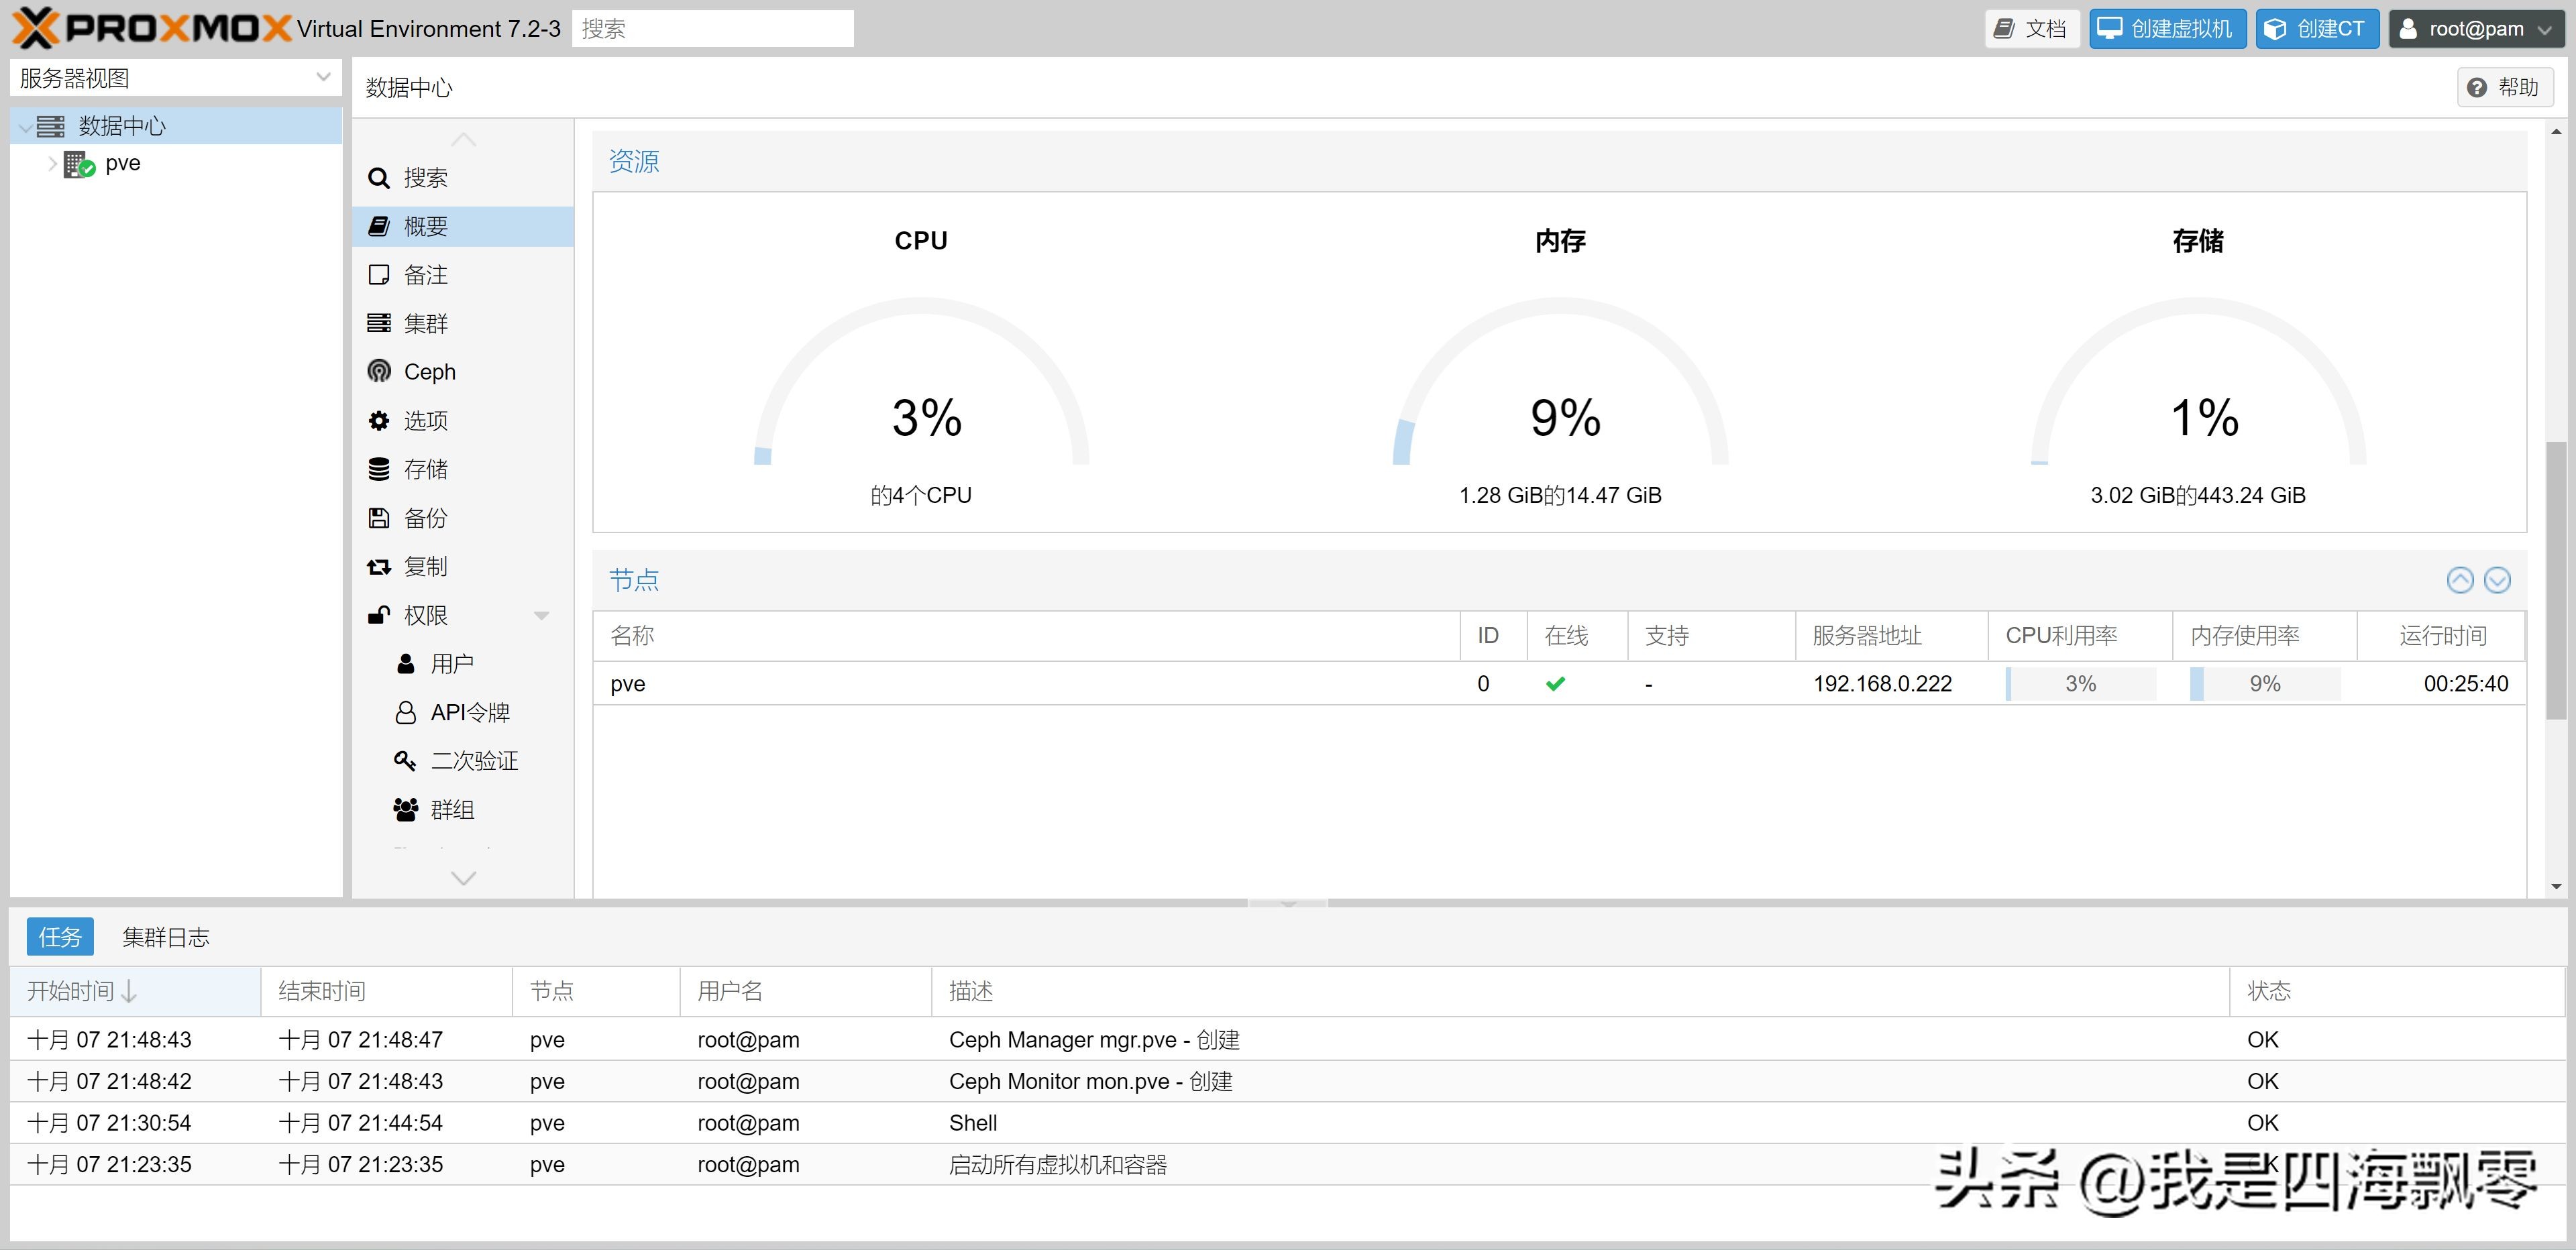Open API令牌 user icon entry

click(405, 713)
